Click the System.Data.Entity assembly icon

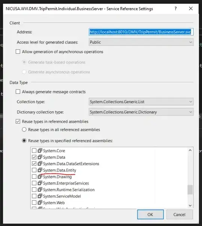(40, 170)
